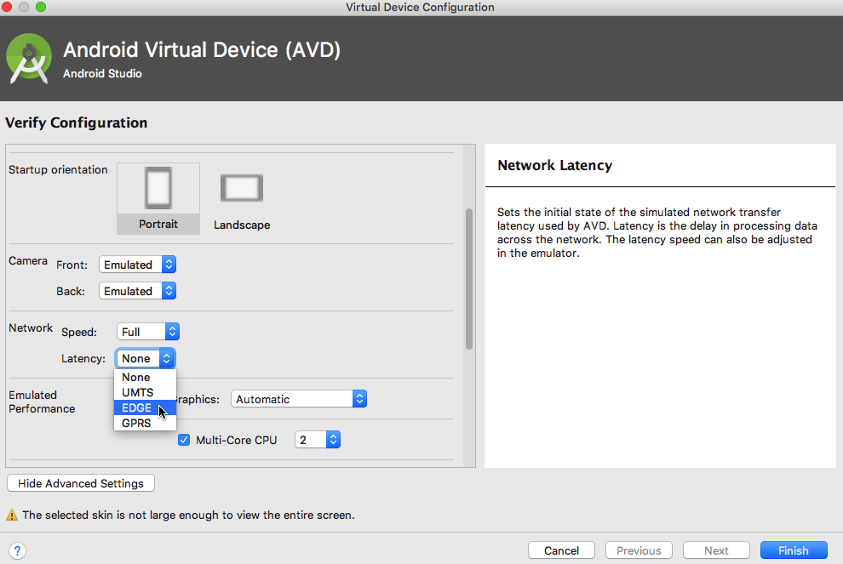843x564 pixels.
Task: Choose UMTS from the latency list
Action: tap(138, 392)
